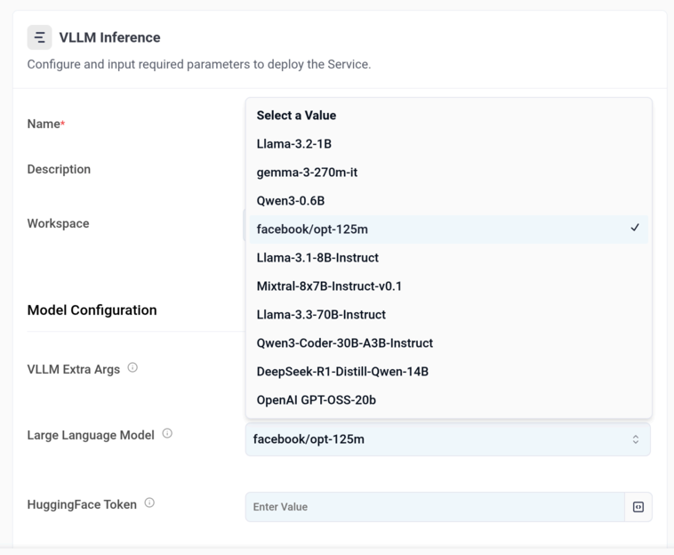
Task: Choose Qwen3-0.6B in the dropdown
Action: coord(449,201)
